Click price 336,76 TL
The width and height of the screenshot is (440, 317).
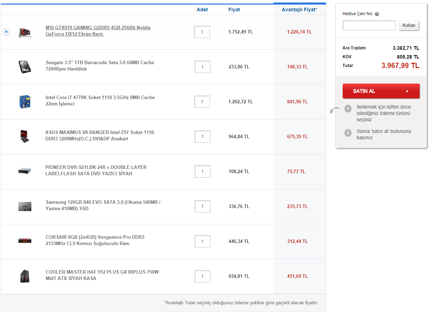click(x=239, y=206)
